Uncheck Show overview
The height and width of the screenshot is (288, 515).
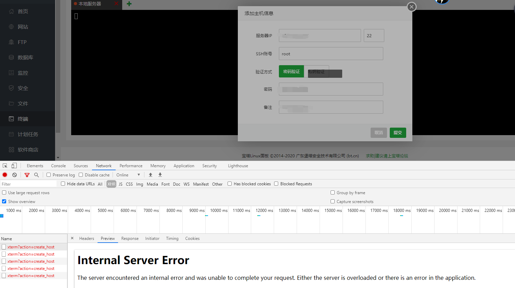click(x=4, y=201)
